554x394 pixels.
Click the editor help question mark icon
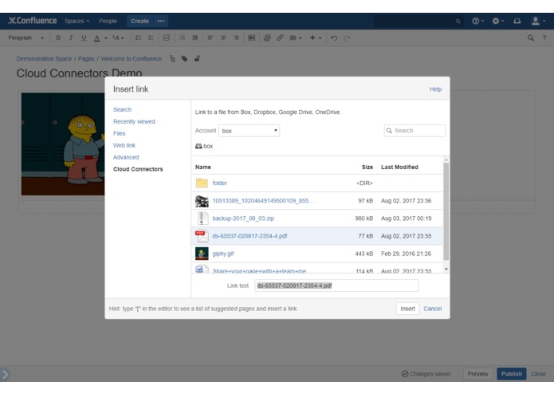tap(544, 37)
